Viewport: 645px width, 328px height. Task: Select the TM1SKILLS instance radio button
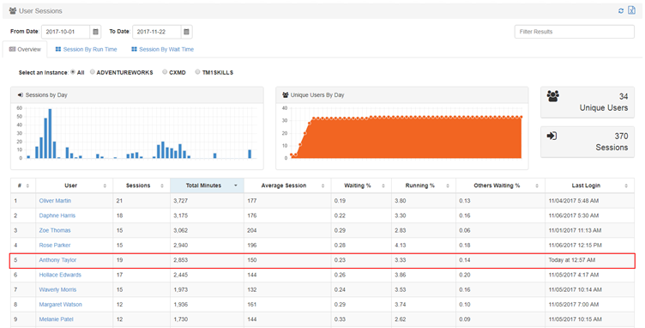click(x=197, y=72)
